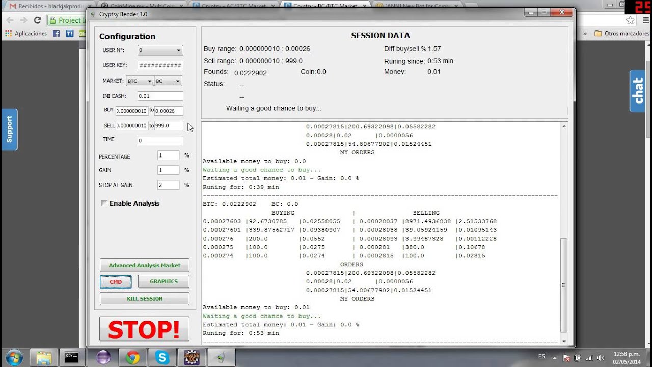Click the ES language indicator
The height and width of the screenshot is (367, 652).
click(x=542, y=356)
